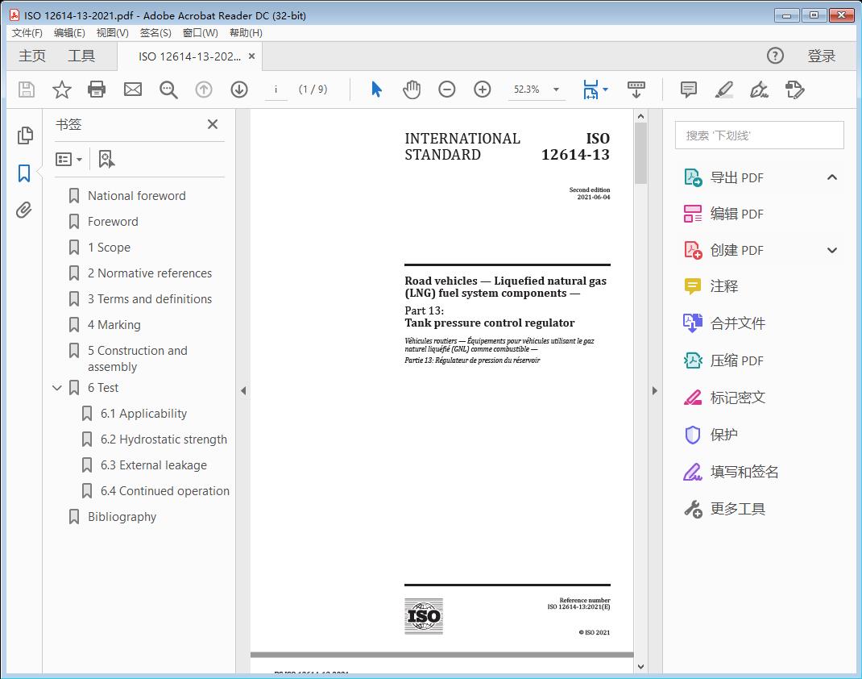This screenshot has height=679, width=862.
Task: Switch to the 工具 tab
Action: click(x=81, y=56)
